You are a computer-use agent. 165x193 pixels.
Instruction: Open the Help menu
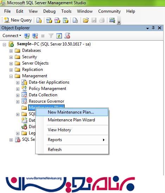131,11
